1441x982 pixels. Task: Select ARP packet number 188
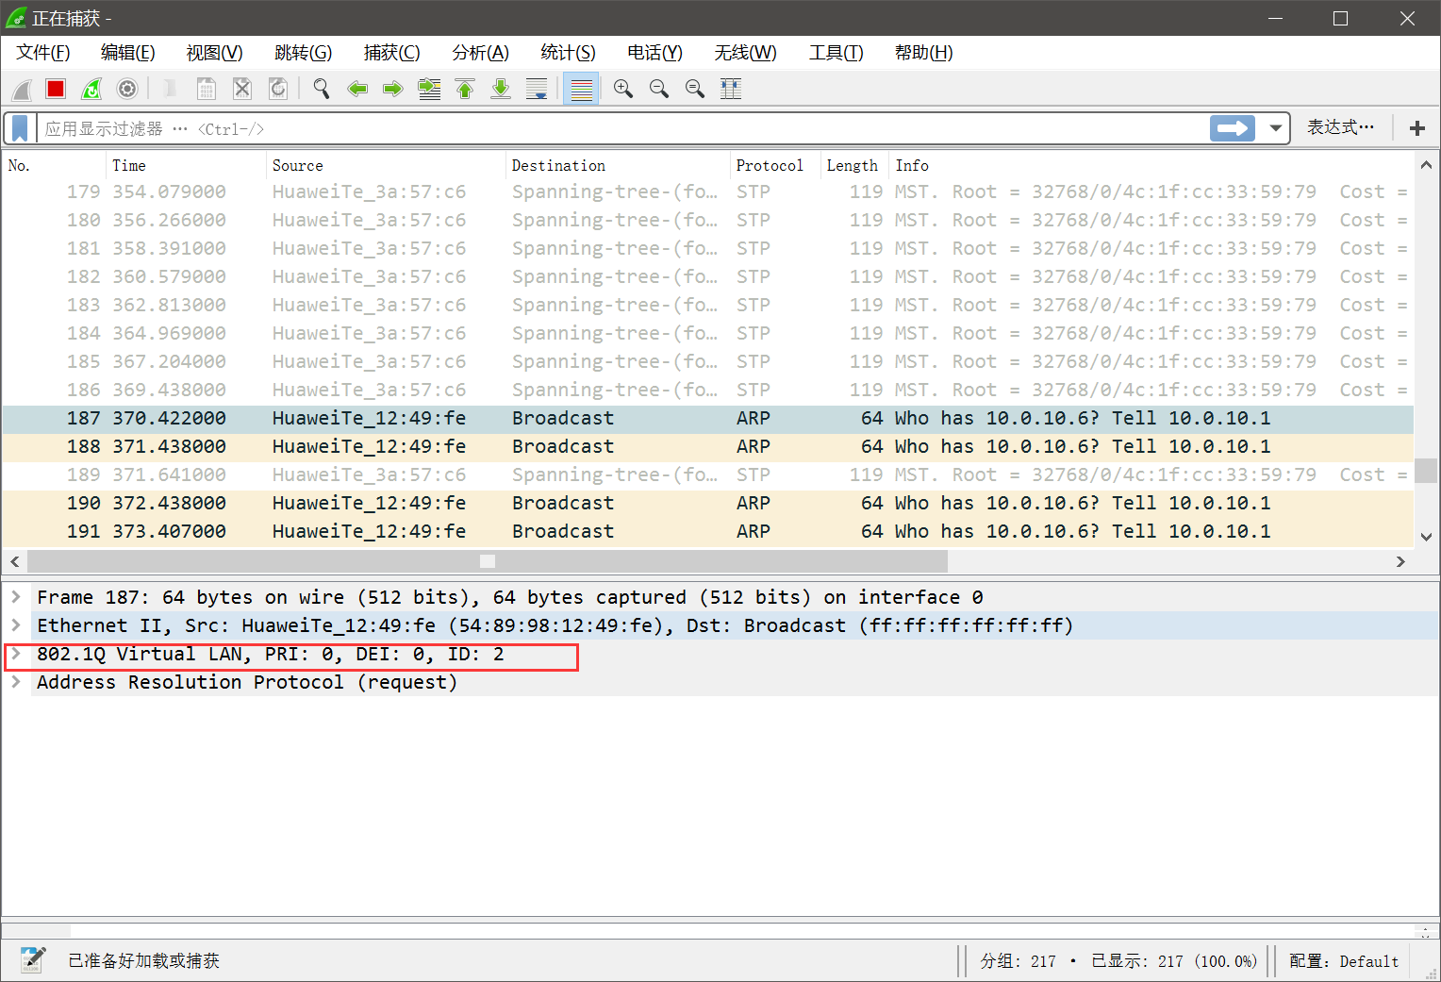pos(707,446)
